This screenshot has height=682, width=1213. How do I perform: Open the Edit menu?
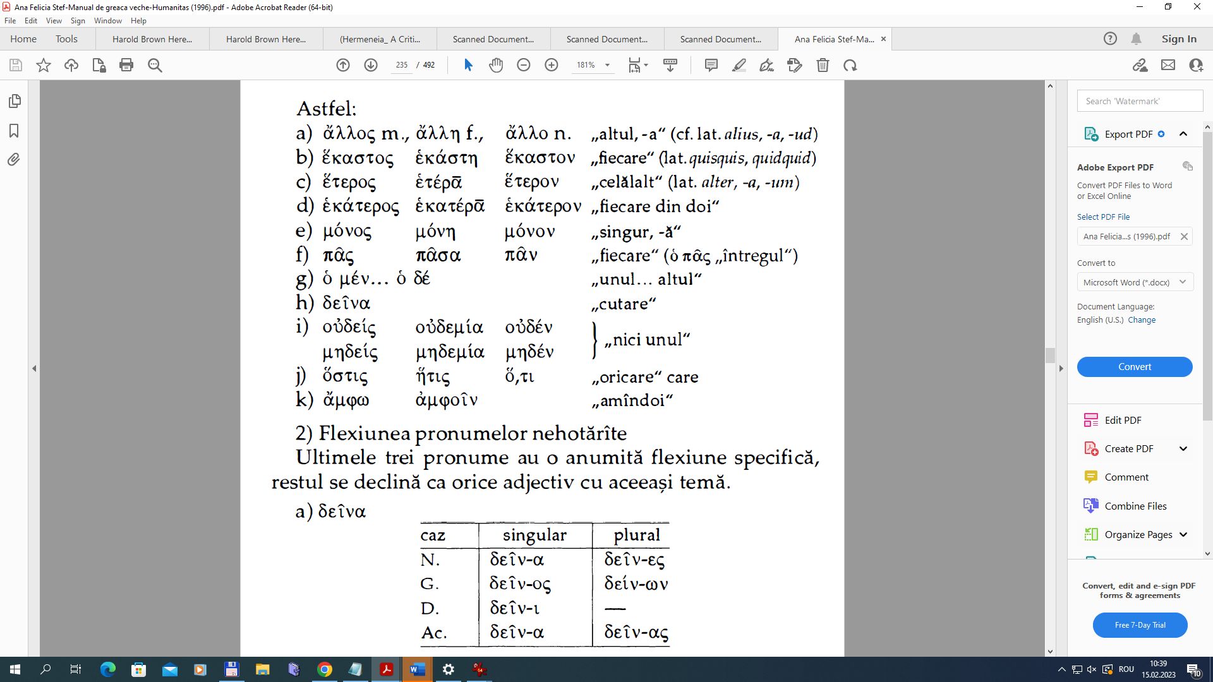pyautogui.click(x=31, y=20)
